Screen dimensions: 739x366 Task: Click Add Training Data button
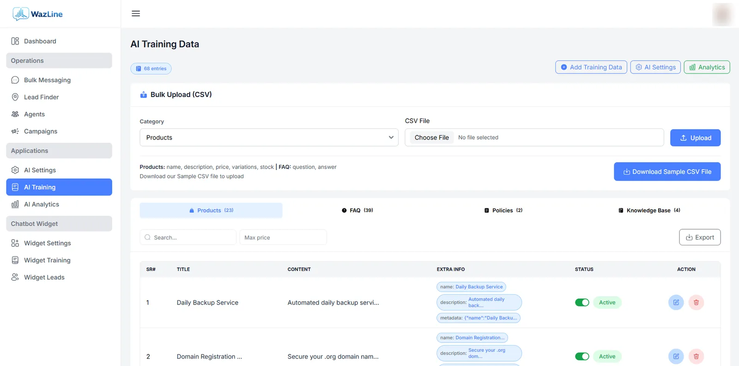591,67
